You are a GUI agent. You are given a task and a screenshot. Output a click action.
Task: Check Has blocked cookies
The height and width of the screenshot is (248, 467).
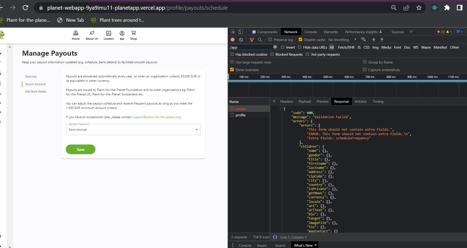point(232,54)
